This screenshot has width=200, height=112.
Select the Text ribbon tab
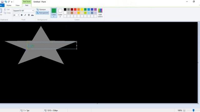pyautogui.click(x=27, y=5)
